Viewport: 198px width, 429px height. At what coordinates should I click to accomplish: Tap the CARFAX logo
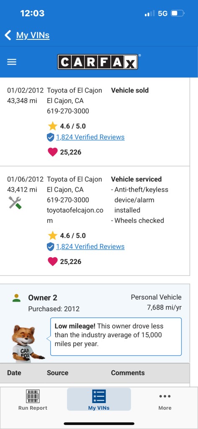coord(98,62)
